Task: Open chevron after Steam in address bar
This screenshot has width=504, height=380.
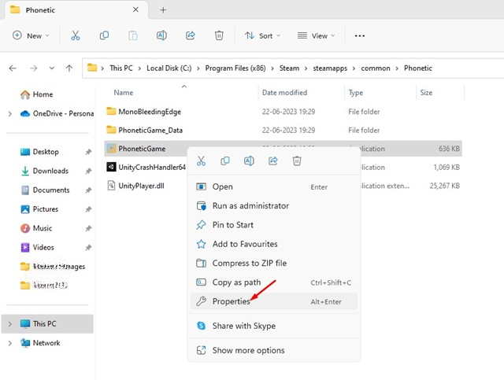Action: click(306, 68)
